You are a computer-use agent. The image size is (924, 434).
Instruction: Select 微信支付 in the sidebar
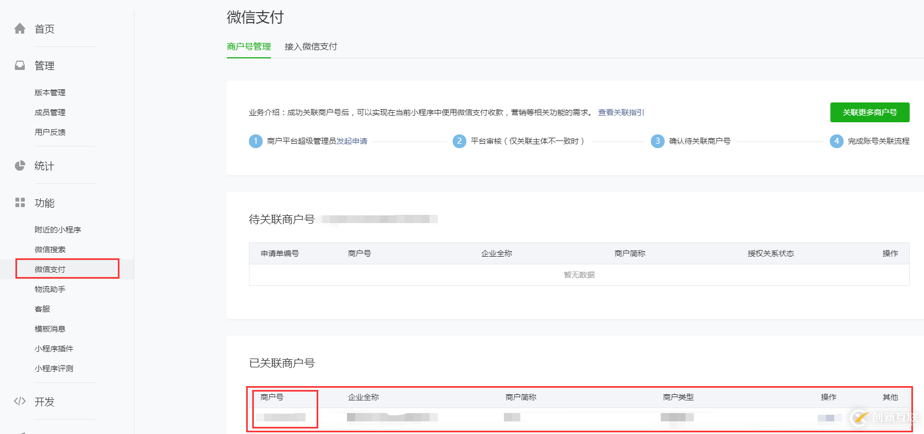click(50, 269)
